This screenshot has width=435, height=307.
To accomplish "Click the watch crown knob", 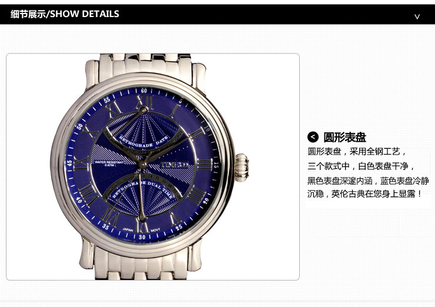I will 242,168.
